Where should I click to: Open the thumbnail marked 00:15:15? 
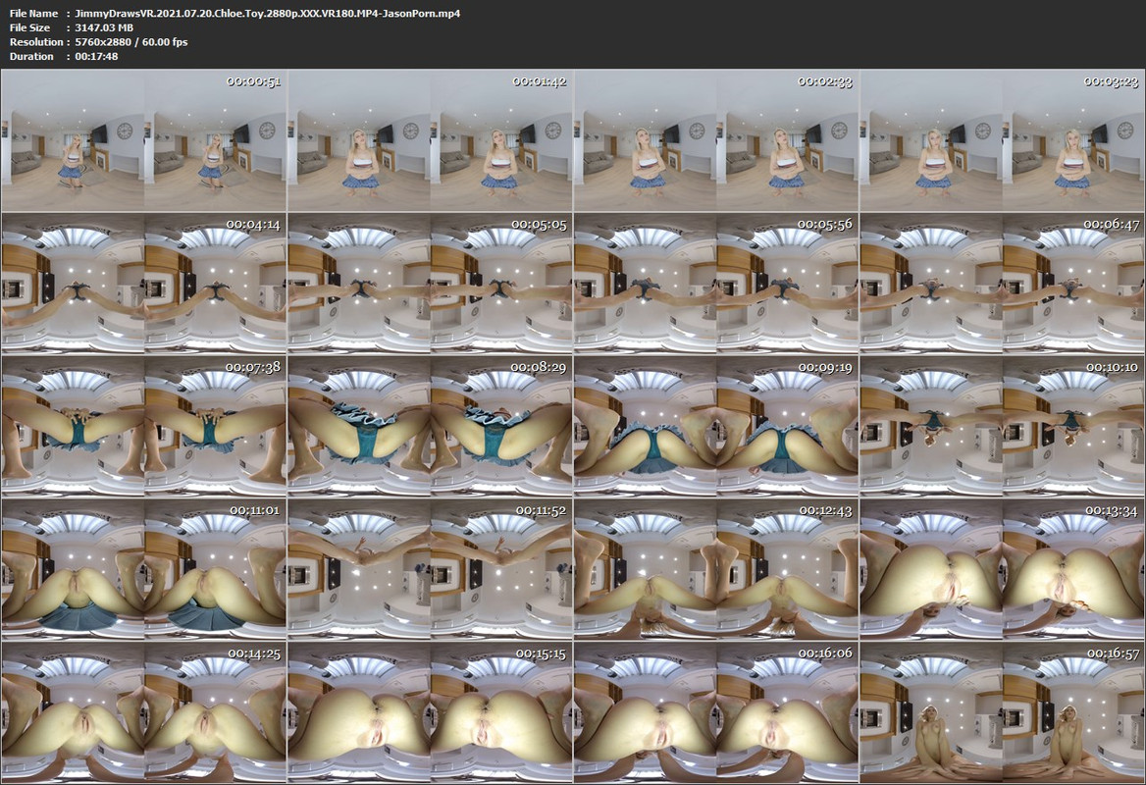point(430,712)
